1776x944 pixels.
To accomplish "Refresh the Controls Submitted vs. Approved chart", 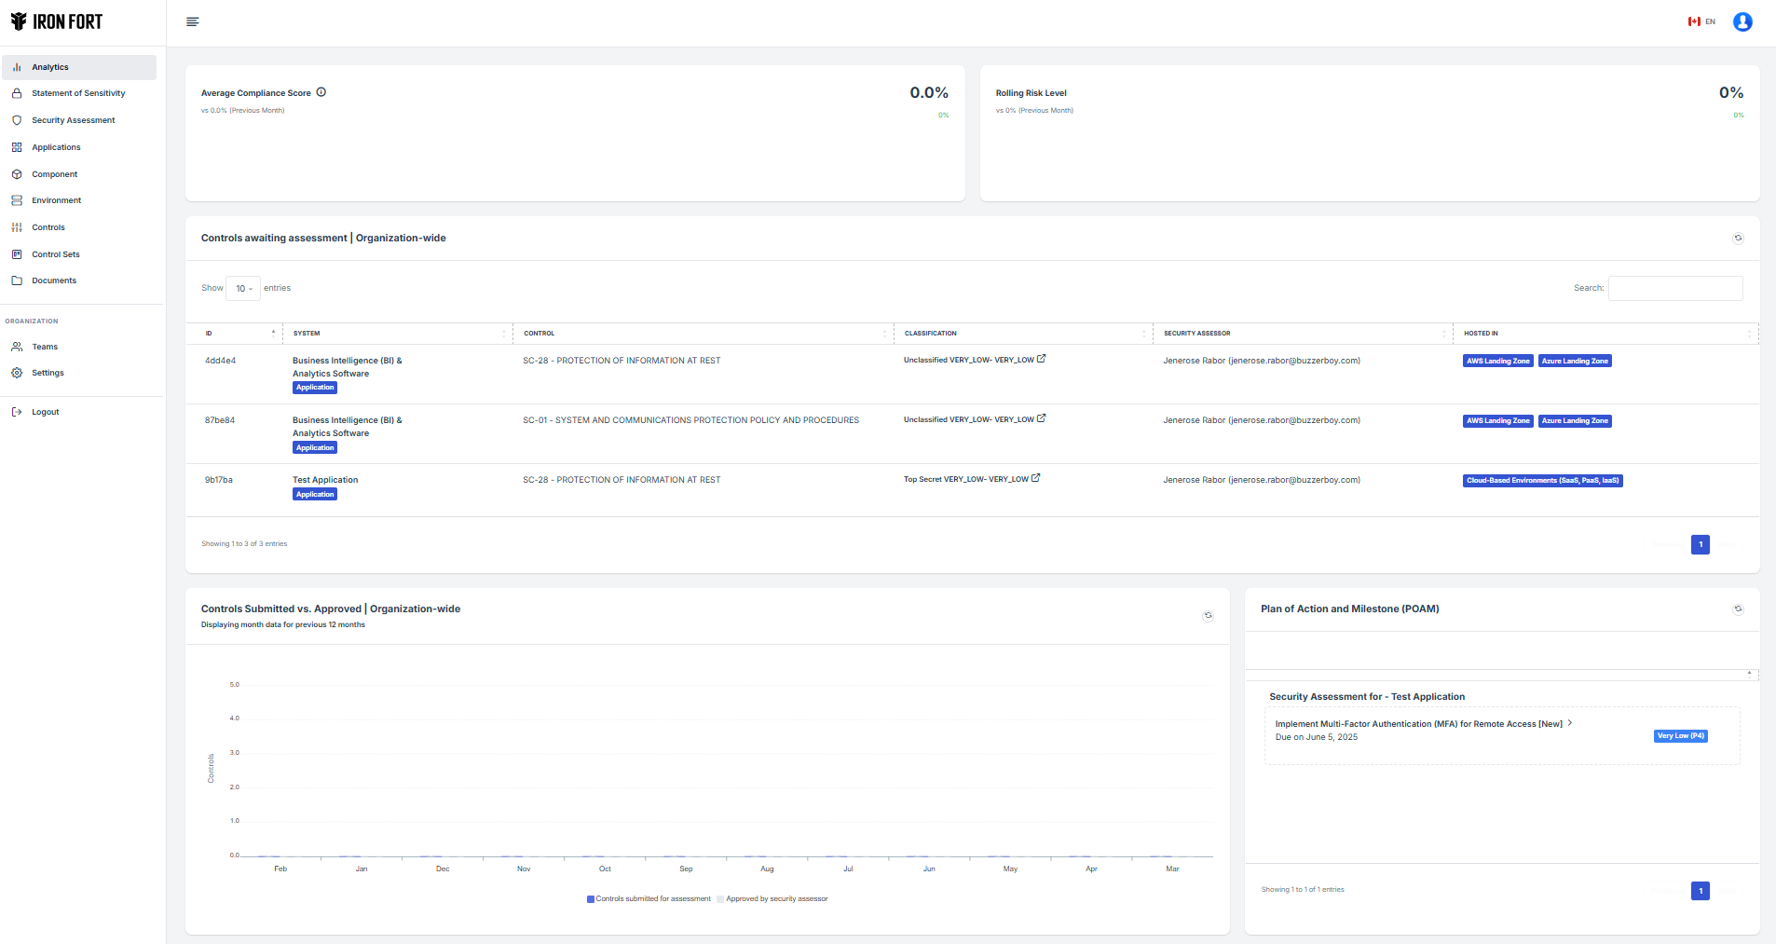I will [x=1208, y=615].
